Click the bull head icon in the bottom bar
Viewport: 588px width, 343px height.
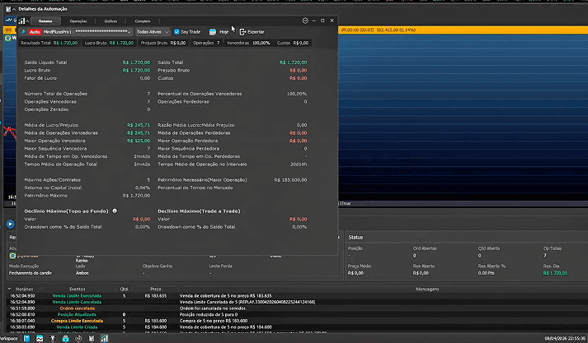click(53, 339)
